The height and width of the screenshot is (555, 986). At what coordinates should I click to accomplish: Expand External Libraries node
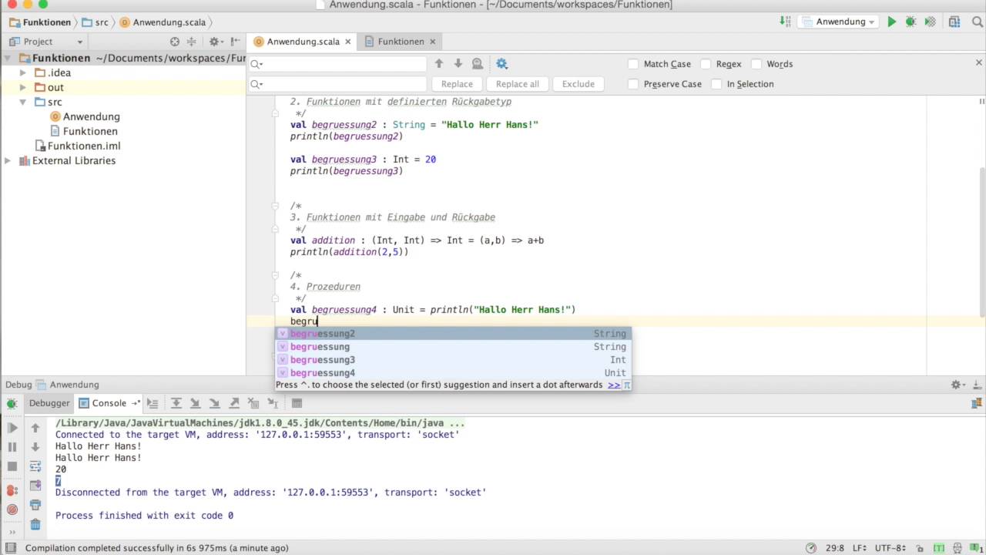tap(8, 161)
